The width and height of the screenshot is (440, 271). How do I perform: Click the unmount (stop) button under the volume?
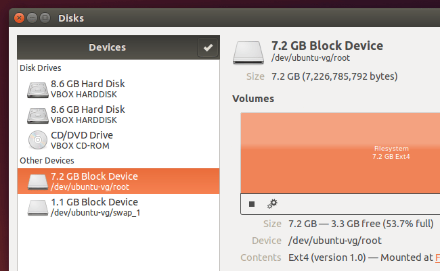point(252,203)
